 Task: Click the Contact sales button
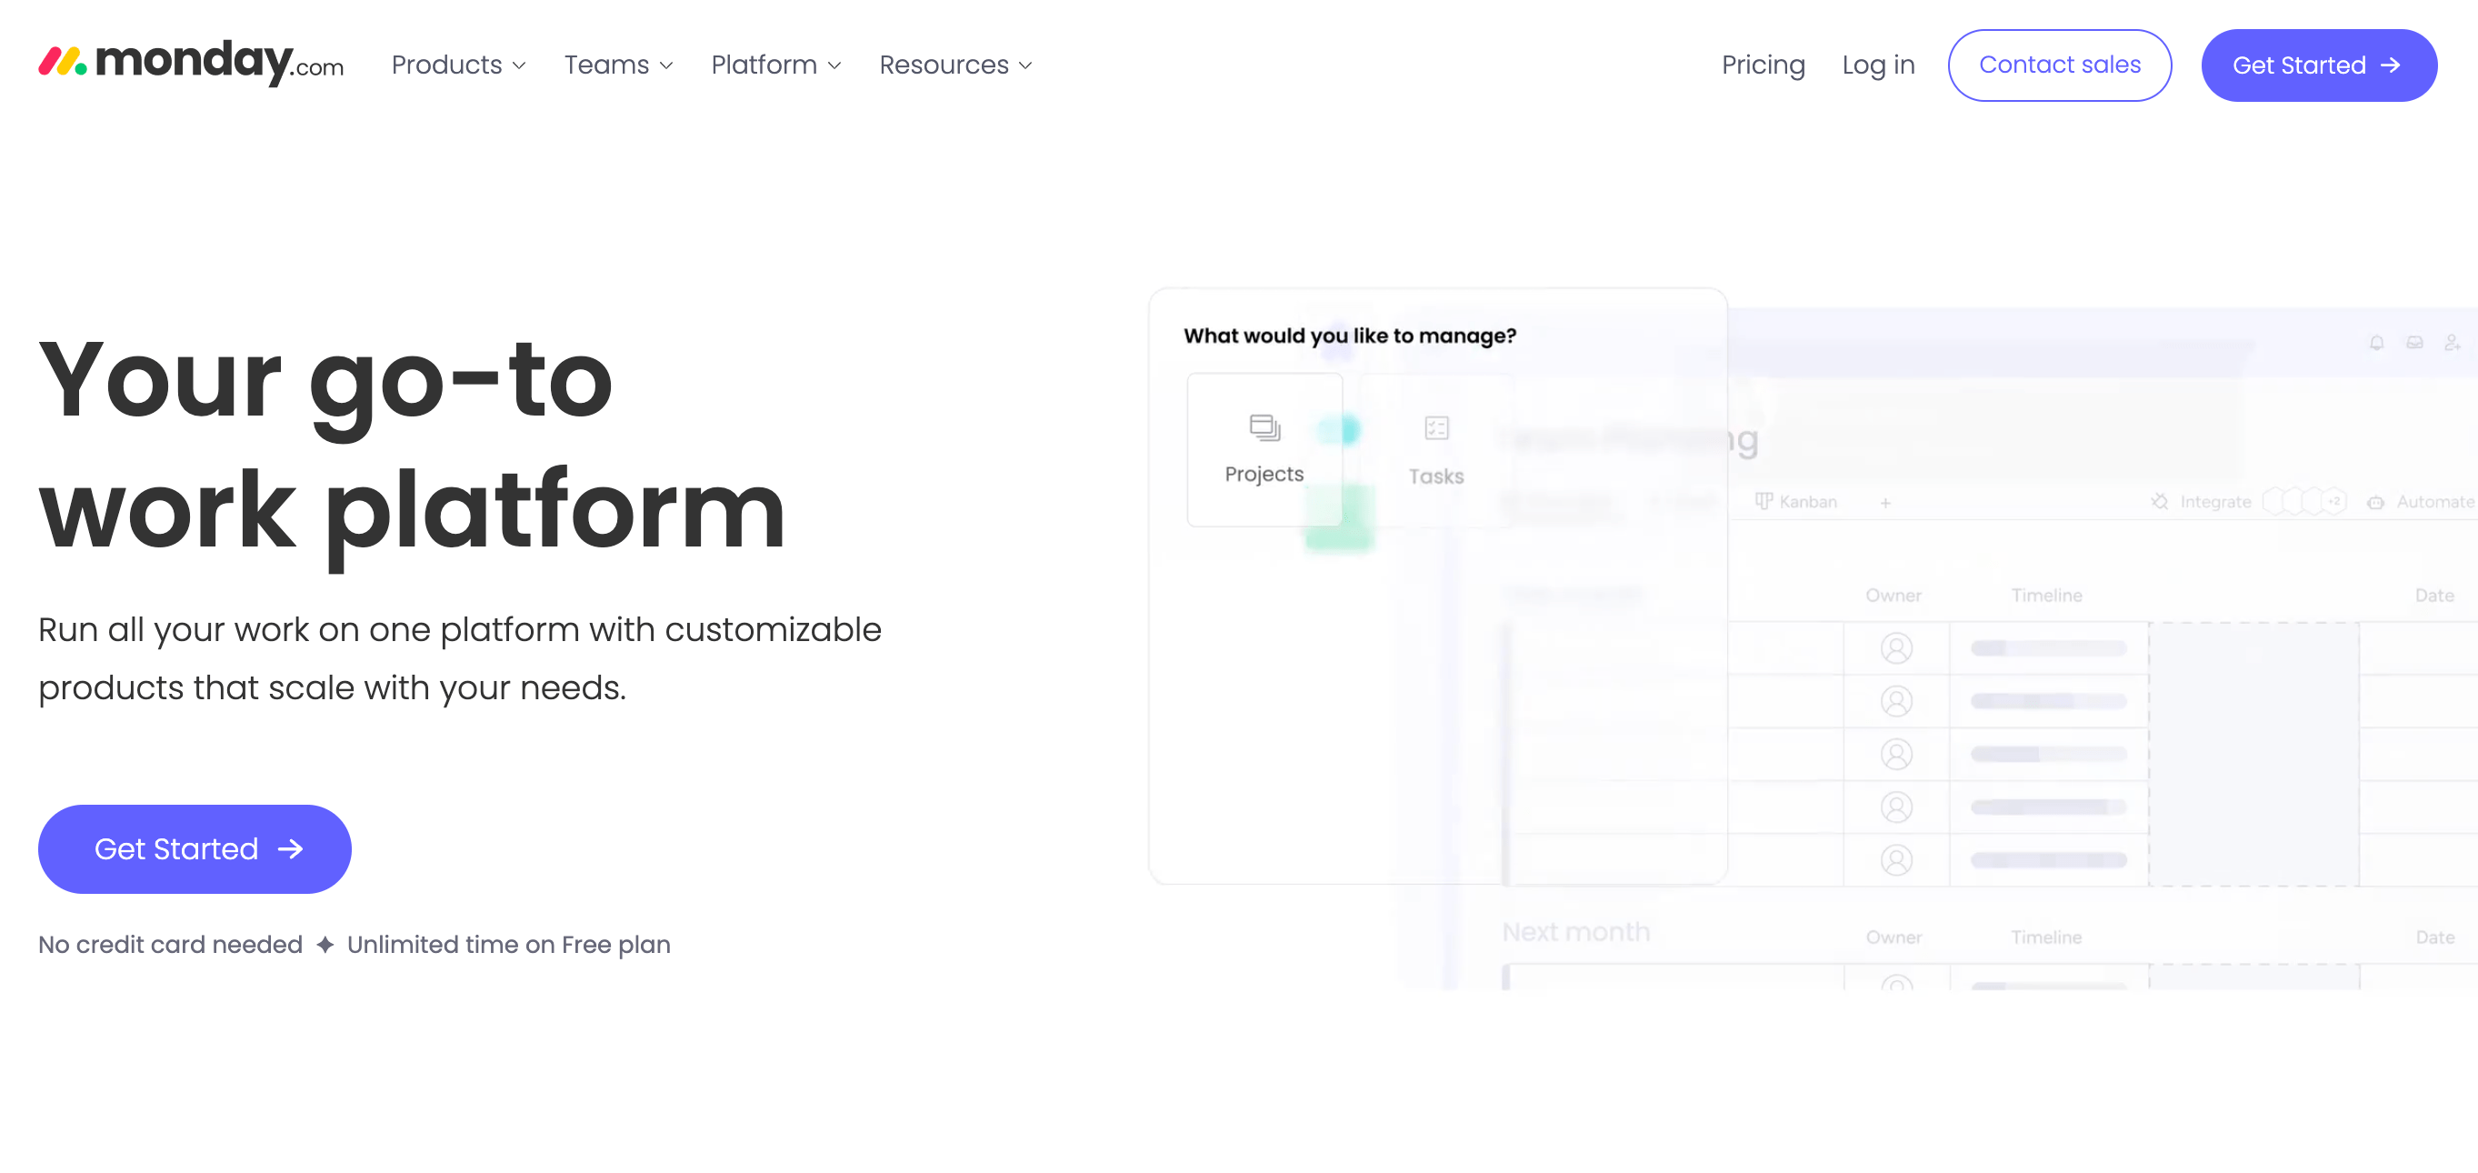pyautogui.click(x=2060, y=65)
